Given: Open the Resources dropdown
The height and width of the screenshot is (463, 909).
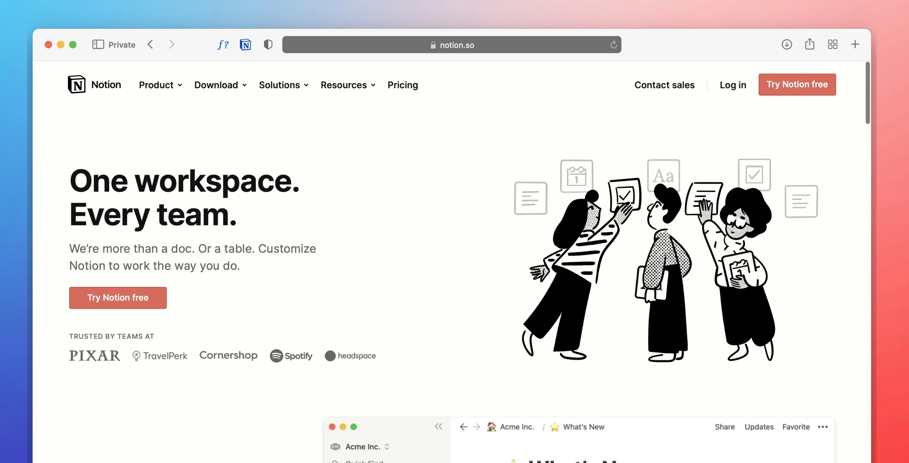Looking at the screenshot, I should coord(348,85).
